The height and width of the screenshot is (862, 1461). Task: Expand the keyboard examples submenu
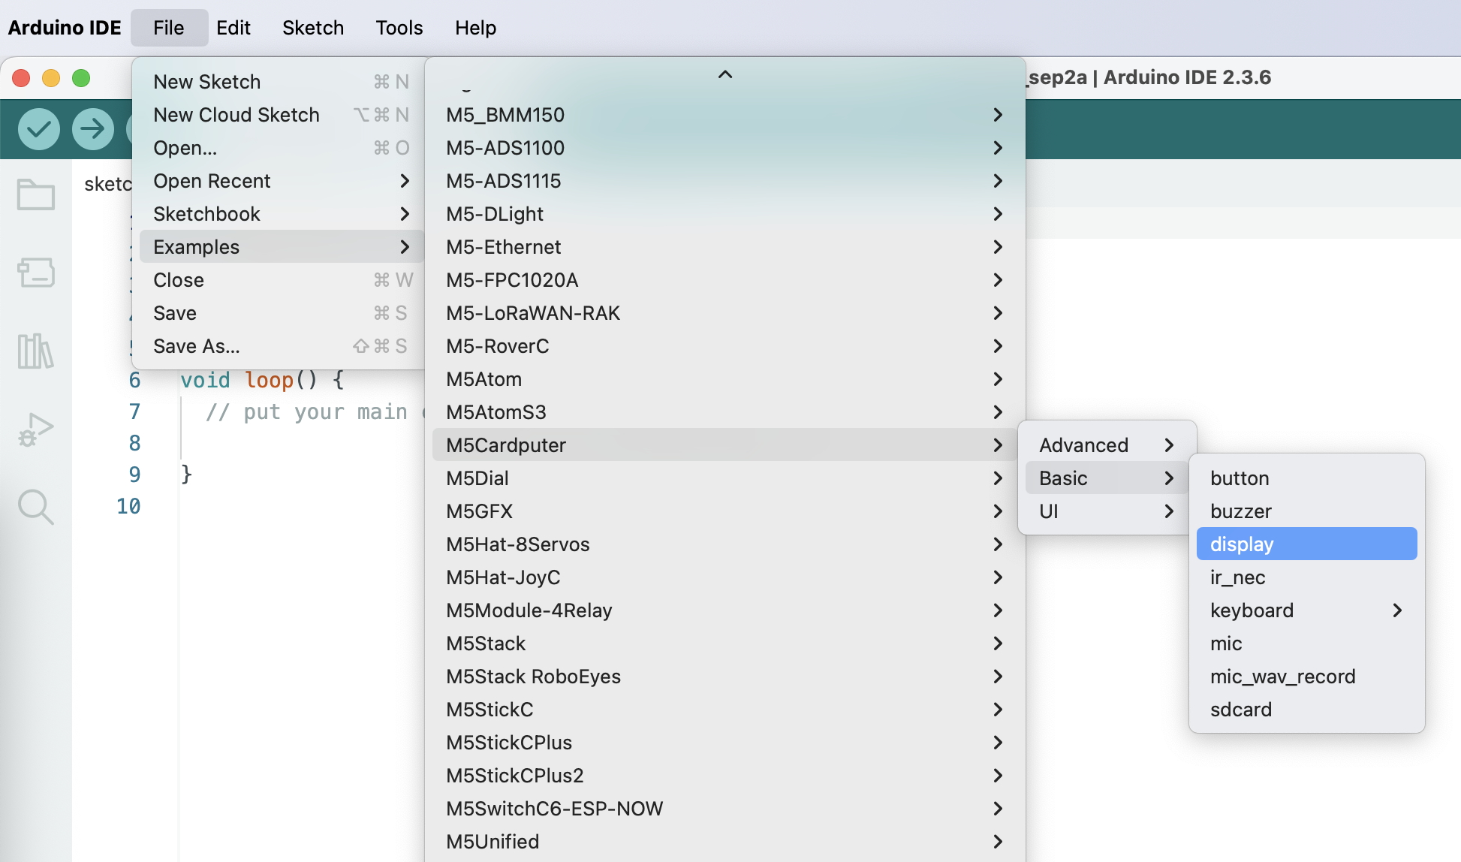[1306, 610]
